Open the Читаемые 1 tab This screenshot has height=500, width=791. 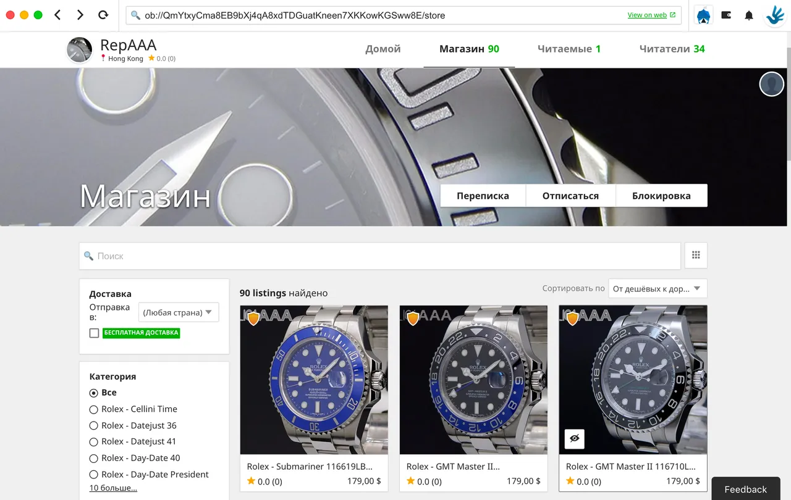569,49
